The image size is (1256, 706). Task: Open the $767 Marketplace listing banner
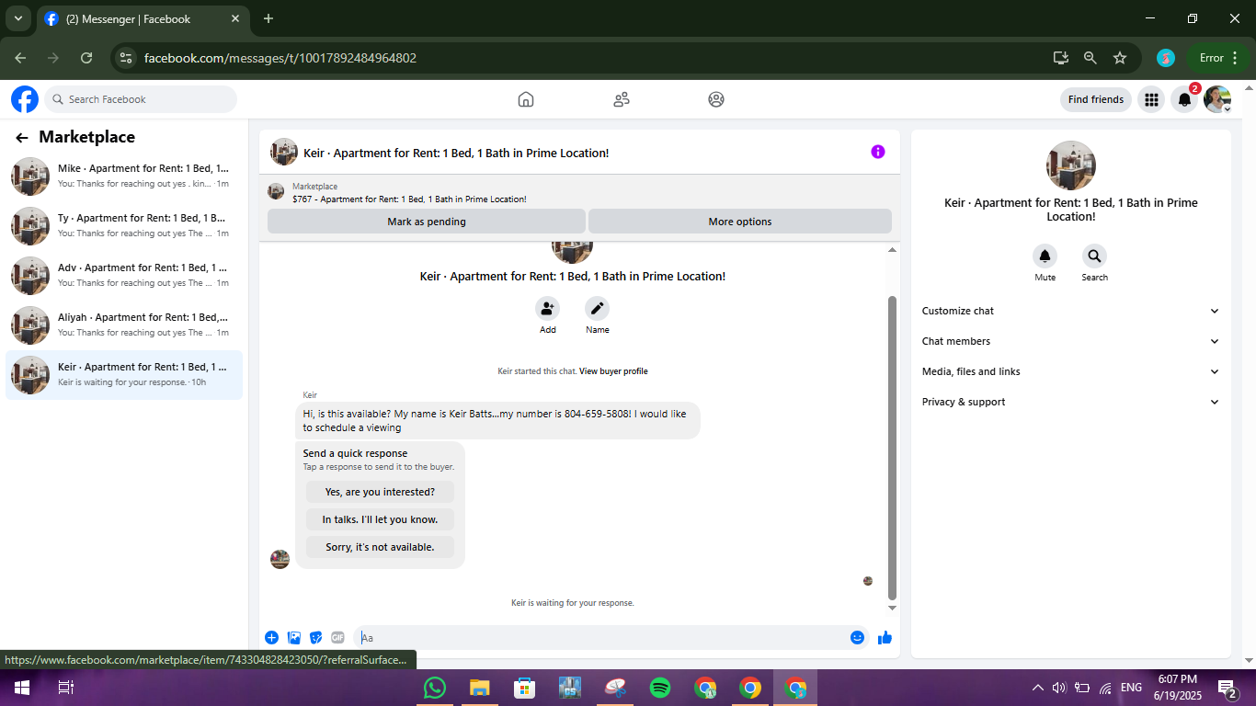[579, 192]
